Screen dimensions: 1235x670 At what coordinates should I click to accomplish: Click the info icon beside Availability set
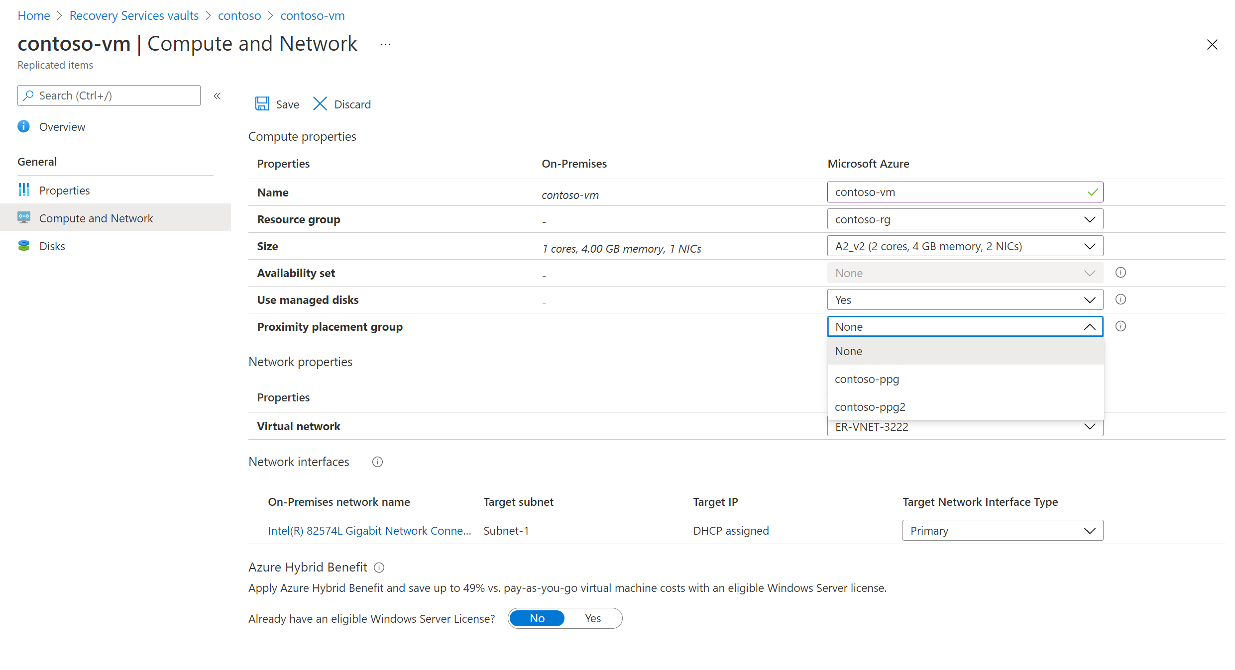(x=1121, y=273)
